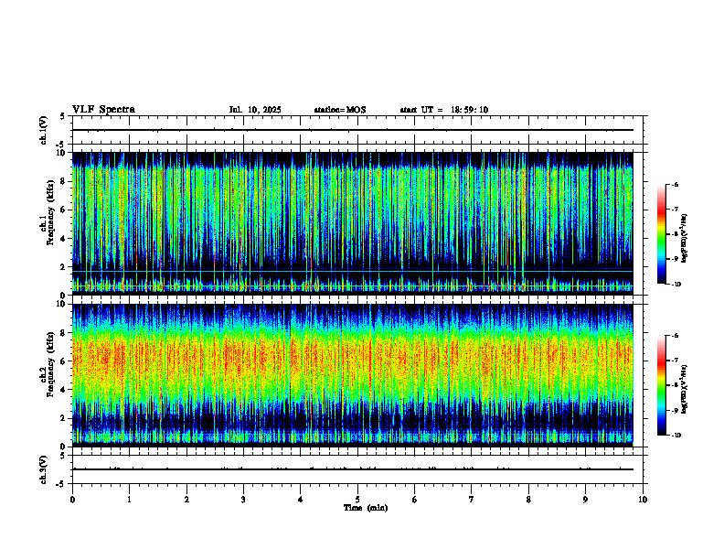Click time-axis tick label "9" minutes
The height and width of the screenshot is (560, 724).
point(585,500)
